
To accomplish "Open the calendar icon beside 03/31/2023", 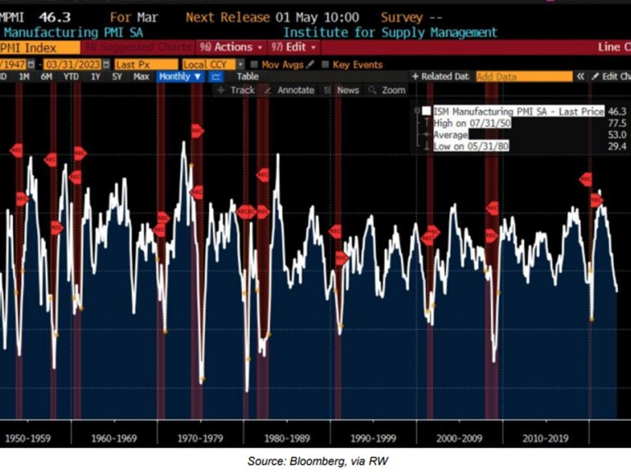I will 106,64.
